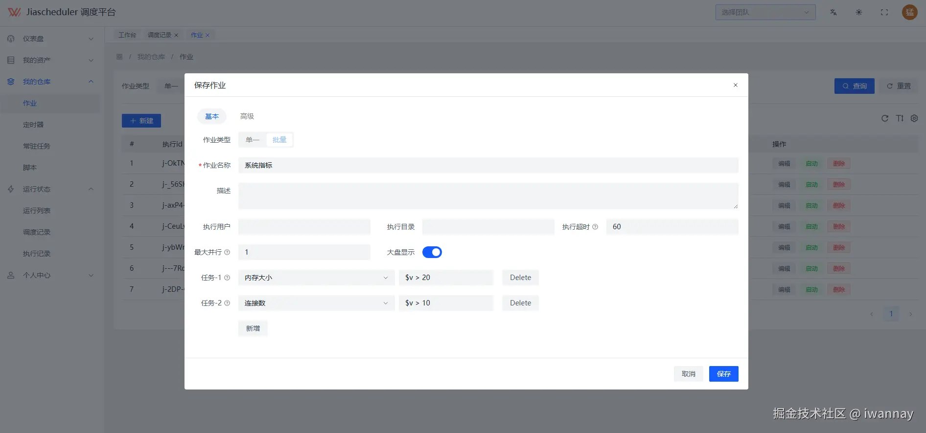This screenshot has height=433, width=926.
Task: Open the table density icon
Action: pyautogui.click(x=900, y=118)
